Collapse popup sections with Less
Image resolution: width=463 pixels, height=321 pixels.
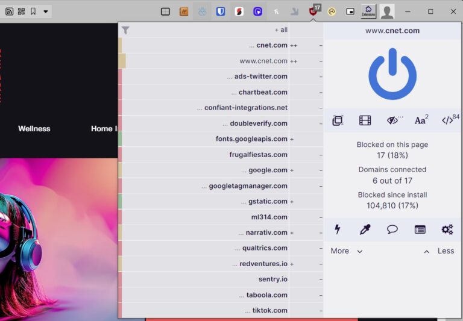coord(439,251)
